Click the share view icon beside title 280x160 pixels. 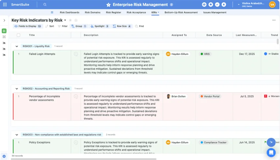tap(76, 20)
